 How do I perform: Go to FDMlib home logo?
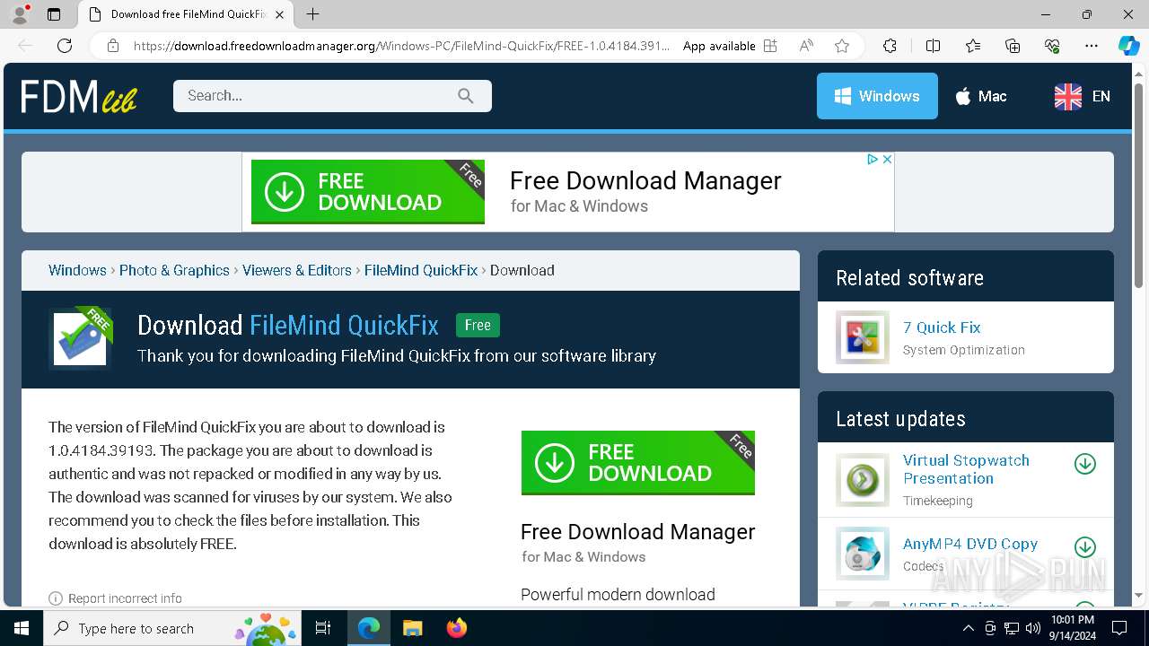point(79,96)
